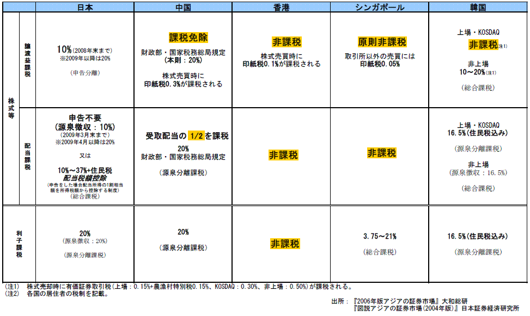The image size is (530, 316).
Task: Click the 16.5%(住民税込み) Korea interest tax value
Action: click(478, 237)
